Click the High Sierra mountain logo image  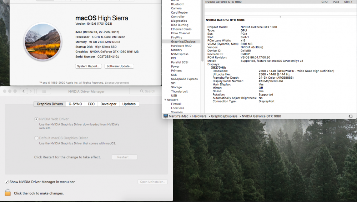tap(43, 42)
